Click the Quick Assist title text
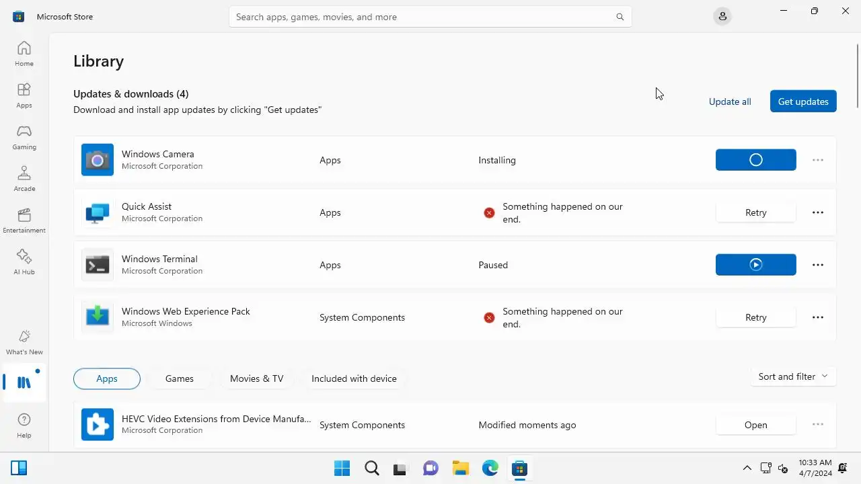The width and height of the screenshot is (861, 484). coord(147,206)
